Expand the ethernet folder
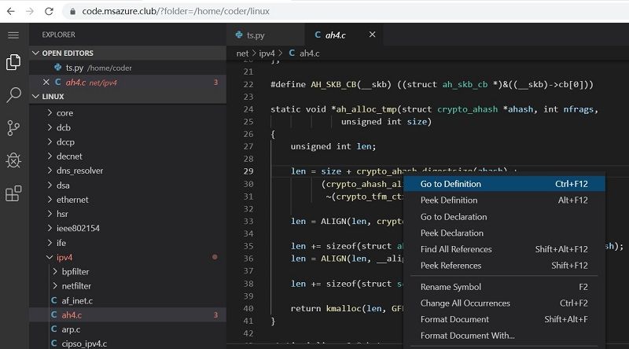 [x=50, y=200]
